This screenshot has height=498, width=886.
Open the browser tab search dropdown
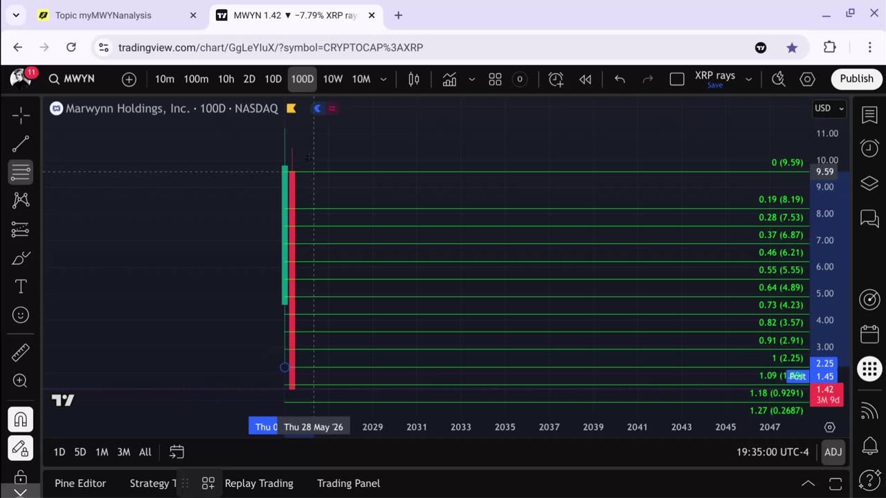(x=16, y=15)
